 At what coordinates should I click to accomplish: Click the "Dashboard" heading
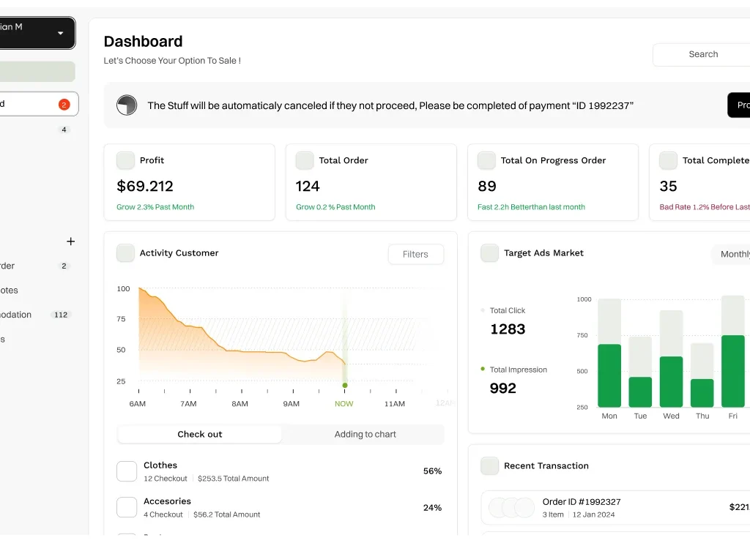click(x=143, y=42)
